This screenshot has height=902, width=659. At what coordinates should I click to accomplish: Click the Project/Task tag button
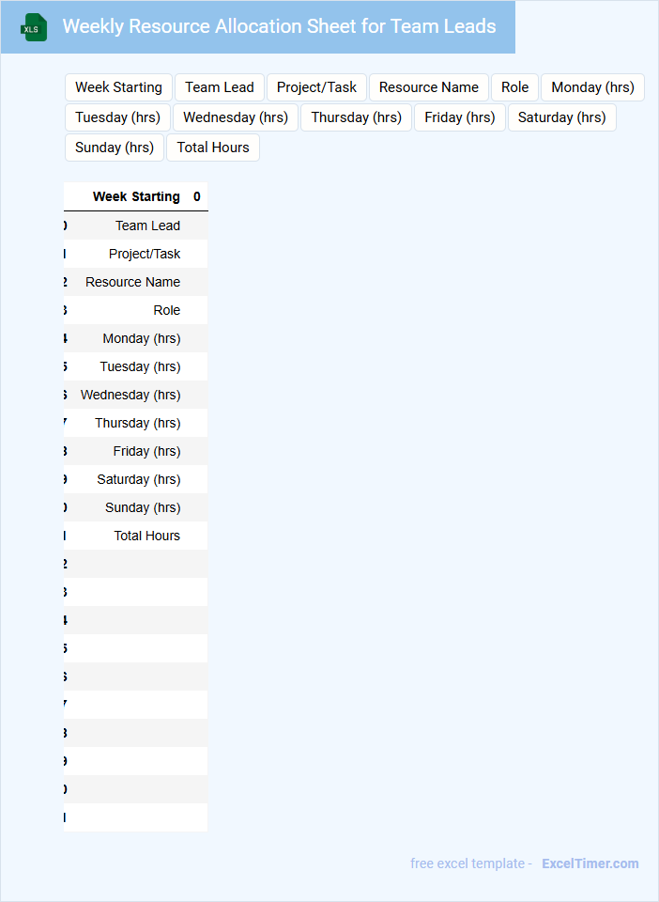316,87
